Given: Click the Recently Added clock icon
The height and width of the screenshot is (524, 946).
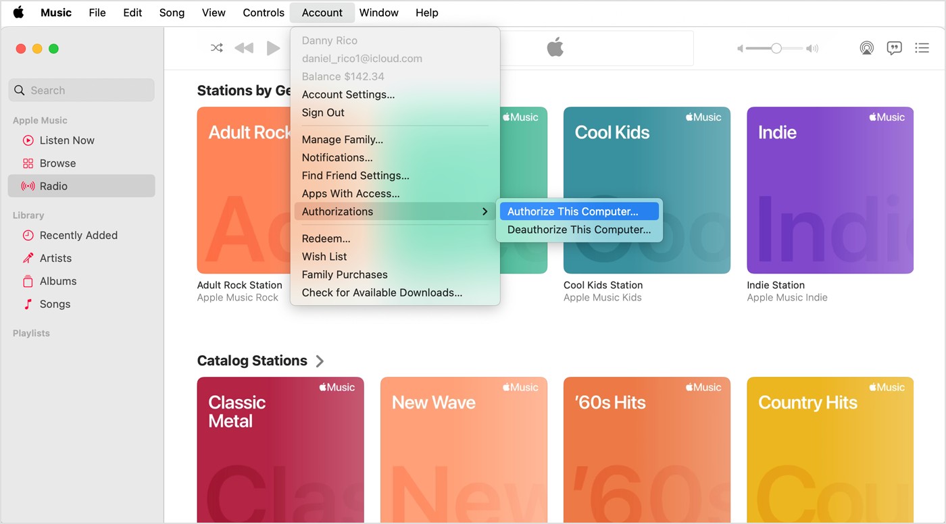Looking at the screenshot, I should [x=28, y=235].
